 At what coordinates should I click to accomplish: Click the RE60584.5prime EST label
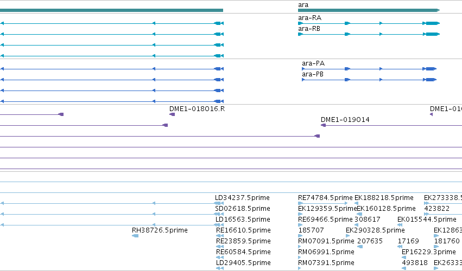point(243,252)
